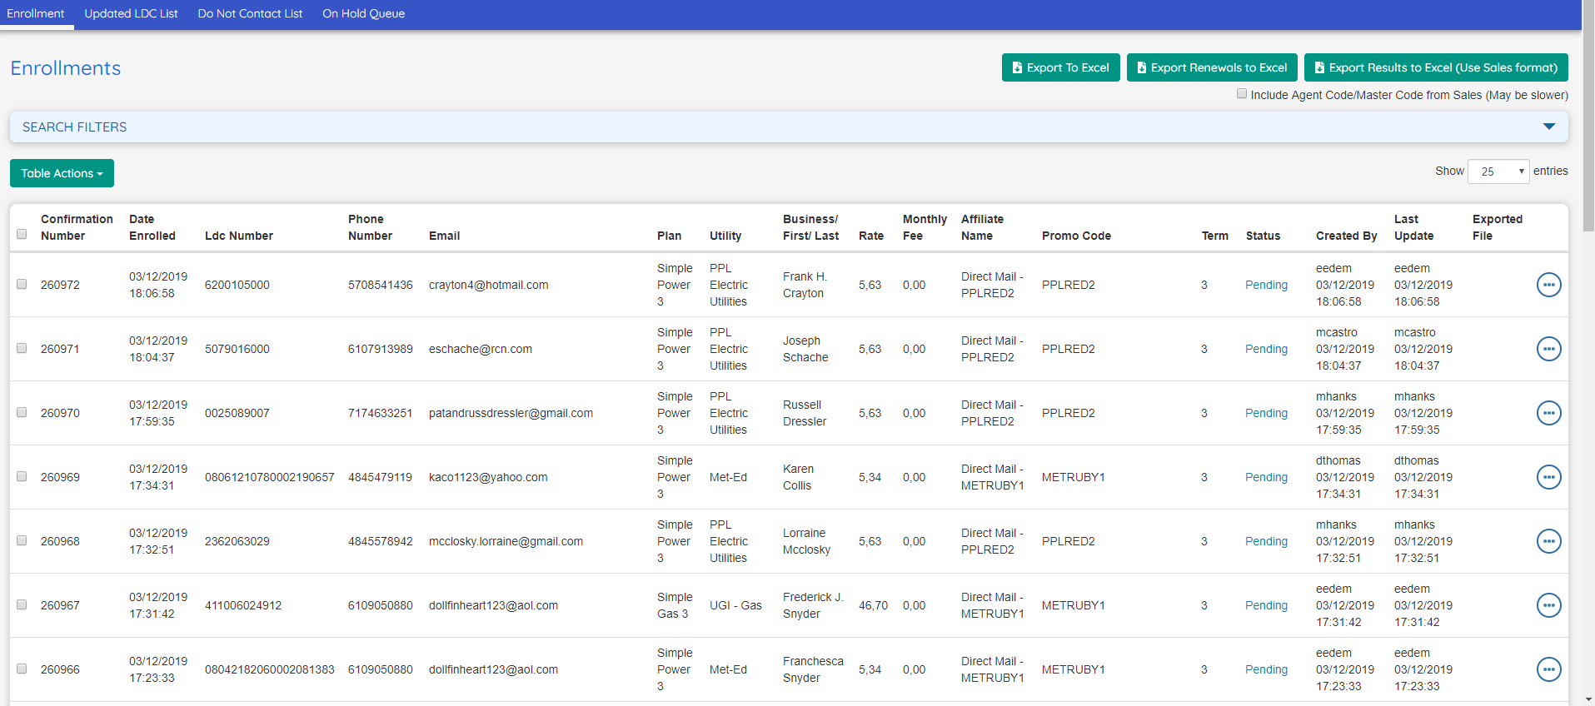The height and width of the screenshot is (706, 1595).
Task: Enable Include Agent Code/Master Code checkbox
Action: (x=1242, y=93)
